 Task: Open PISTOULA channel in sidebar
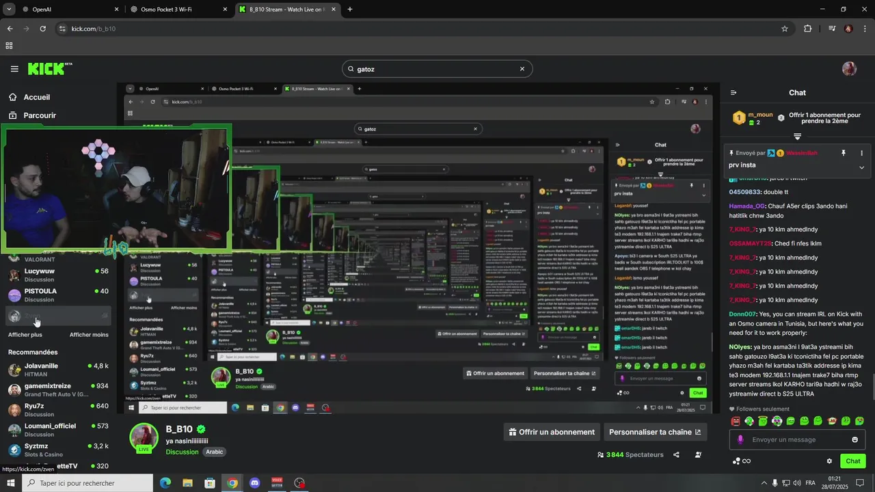[58, 295]
